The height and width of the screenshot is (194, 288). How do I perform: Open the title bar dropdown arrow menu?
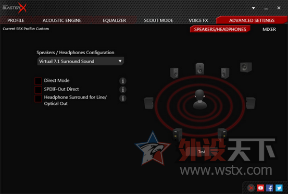tap(254, 8)
